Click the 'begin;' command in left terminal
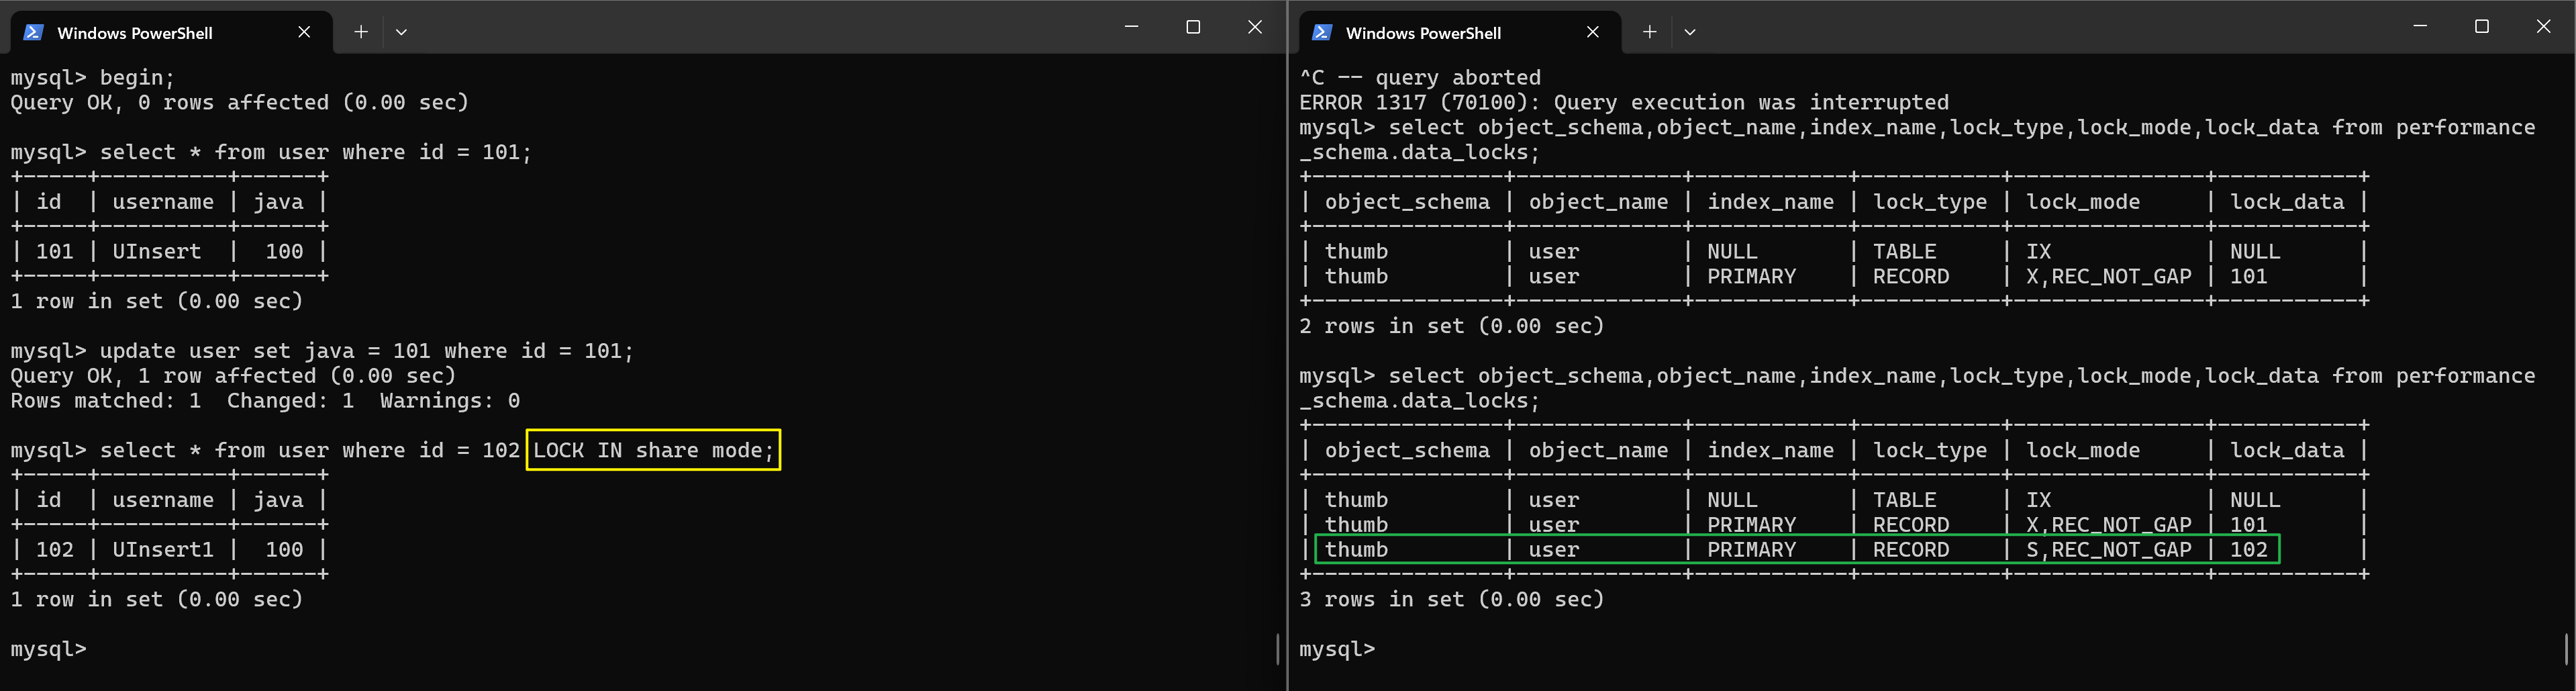2576x691 pixels. click(x=137, y=78)
